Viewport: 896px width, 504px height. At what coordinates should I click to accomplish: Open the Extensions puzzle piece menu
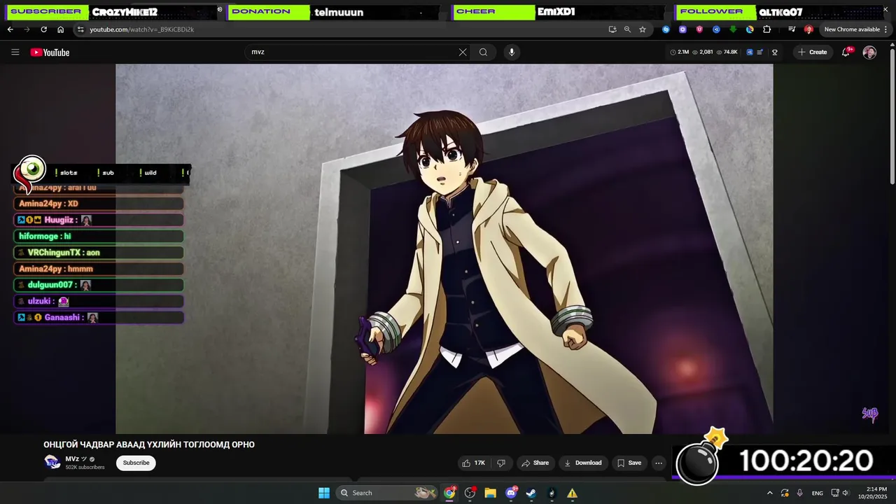[767, 29]
